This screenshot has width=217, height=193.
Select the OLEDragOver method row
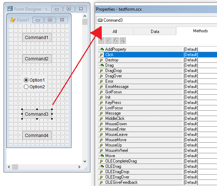[x=158, y=177]
